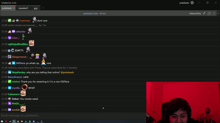Switch to the pokelawls chat tab
220x123 pixels.
[x=7, y=8]
